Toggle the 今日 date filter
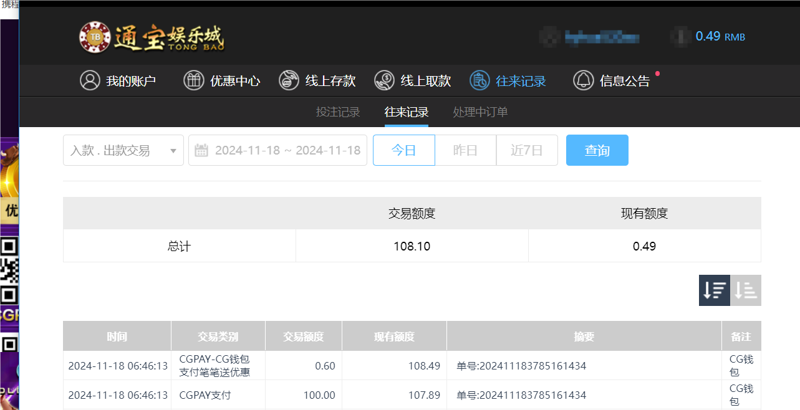 click(x=403, y=150)
